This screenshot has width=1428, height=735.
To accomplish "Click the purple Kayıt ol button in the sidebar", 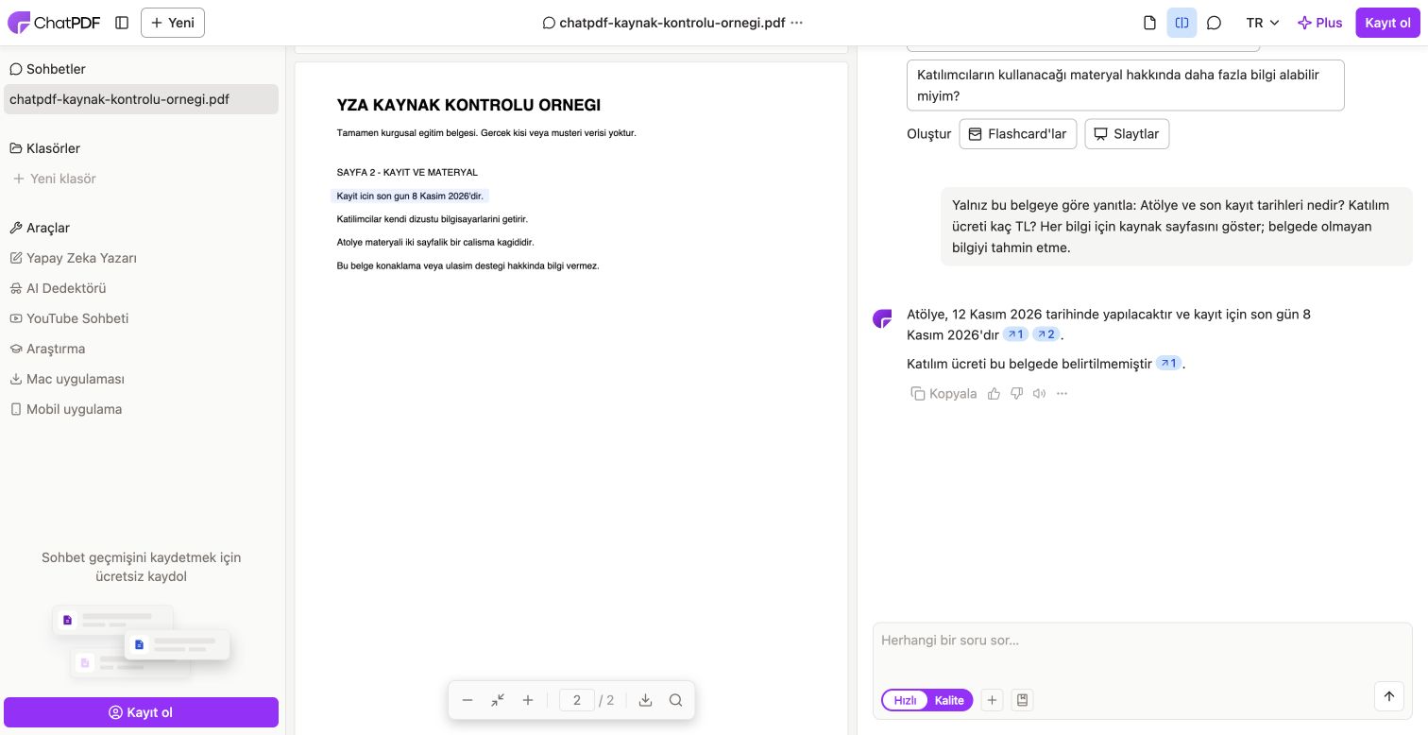I will 141,712.
